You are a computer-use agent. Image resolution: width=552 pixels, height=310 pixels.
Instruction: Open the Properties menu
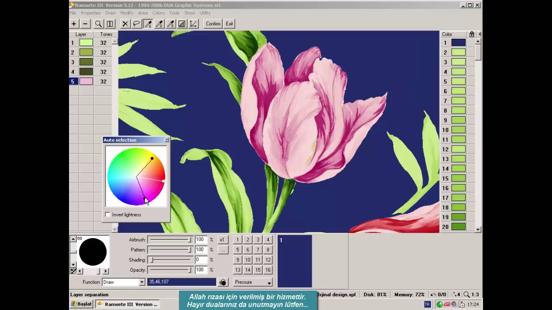[x=91, y=13]
